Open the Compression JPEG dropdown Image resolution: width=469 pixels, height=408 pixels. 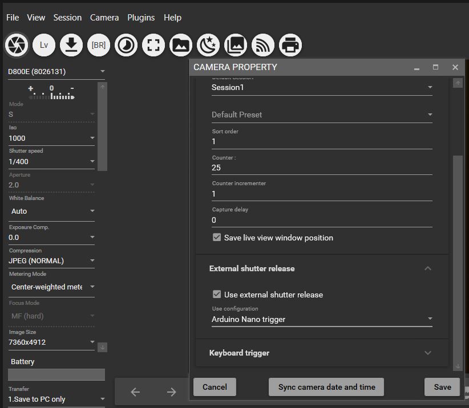51,261
